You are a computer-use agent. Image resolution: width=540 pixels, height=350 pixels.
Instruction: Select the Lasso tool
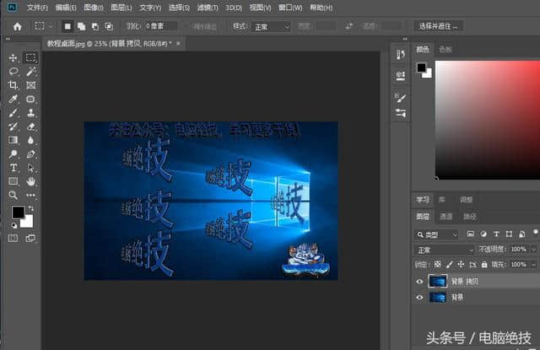coord(13,71)
